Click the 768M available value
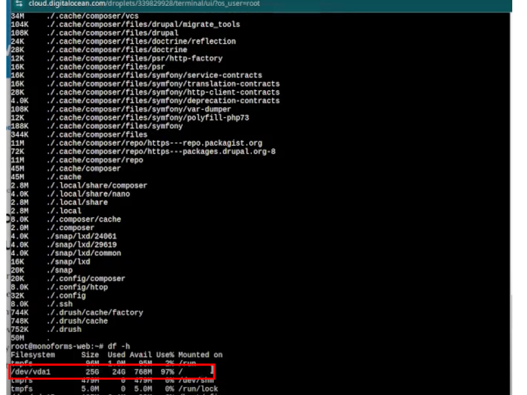 143,372
